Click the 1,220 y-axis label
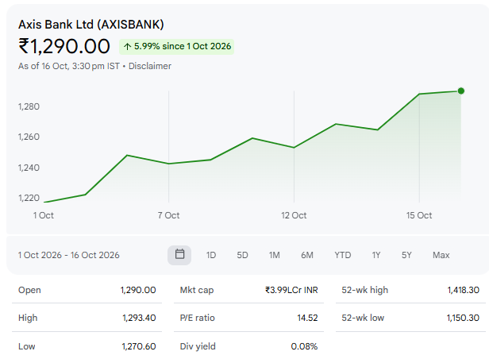The image size is (489, 359). pos(29,198)
